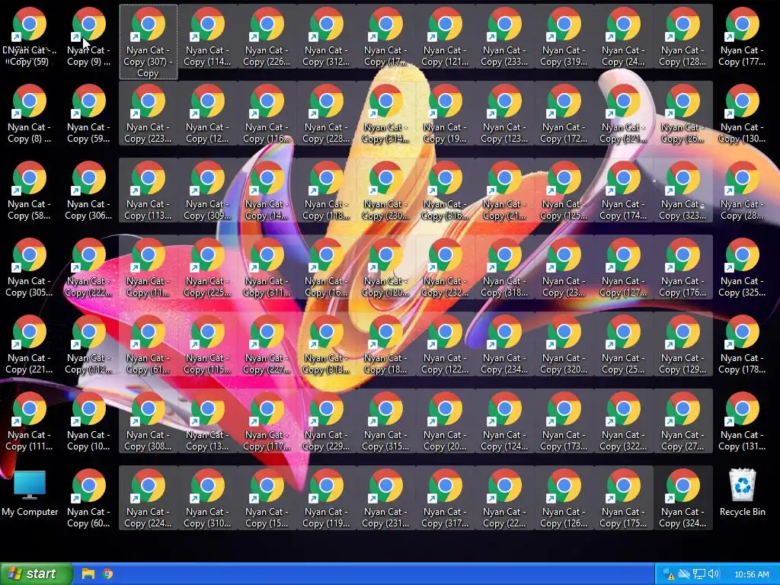Click the network computer tray icon
The image size is (780, 585).
coord(699,574)
